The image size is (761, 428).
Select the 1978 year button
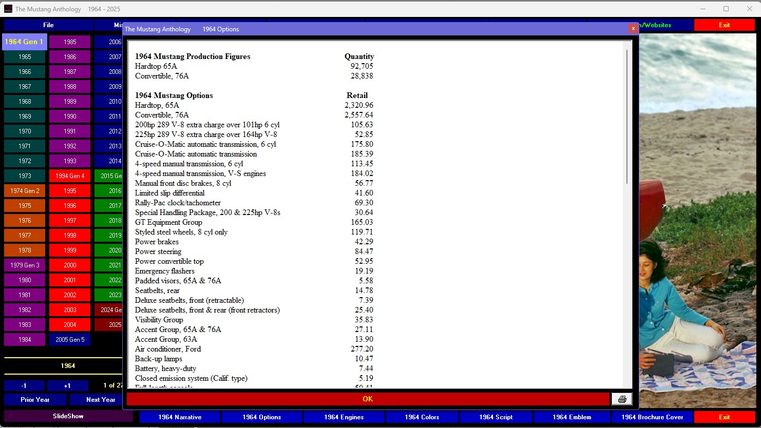[25, 250]
